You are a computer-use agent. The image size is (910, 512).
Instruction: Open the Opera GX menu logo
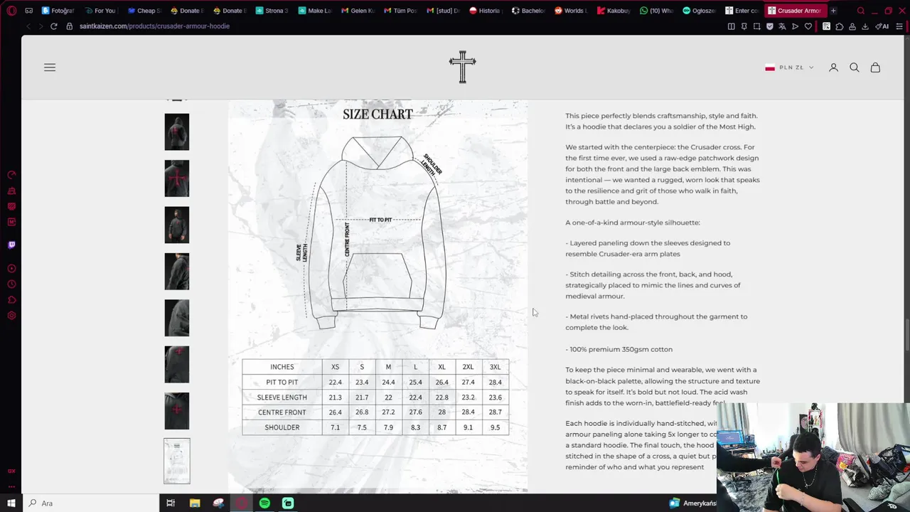11,11
